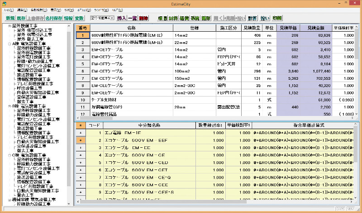Open the 集計検討(T) menu
Screen dimensions: 362x213
click(39, 10)
